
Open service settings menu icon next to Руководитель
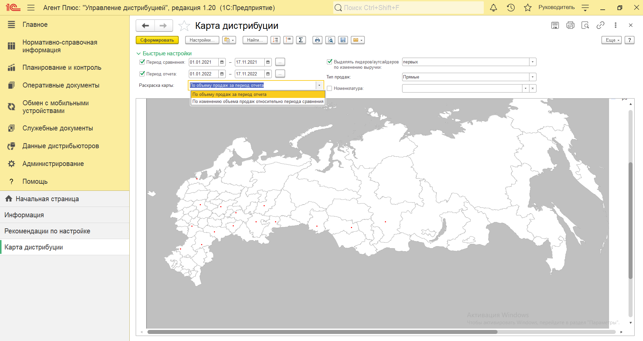pyautogui.click(x=585, y=7)
